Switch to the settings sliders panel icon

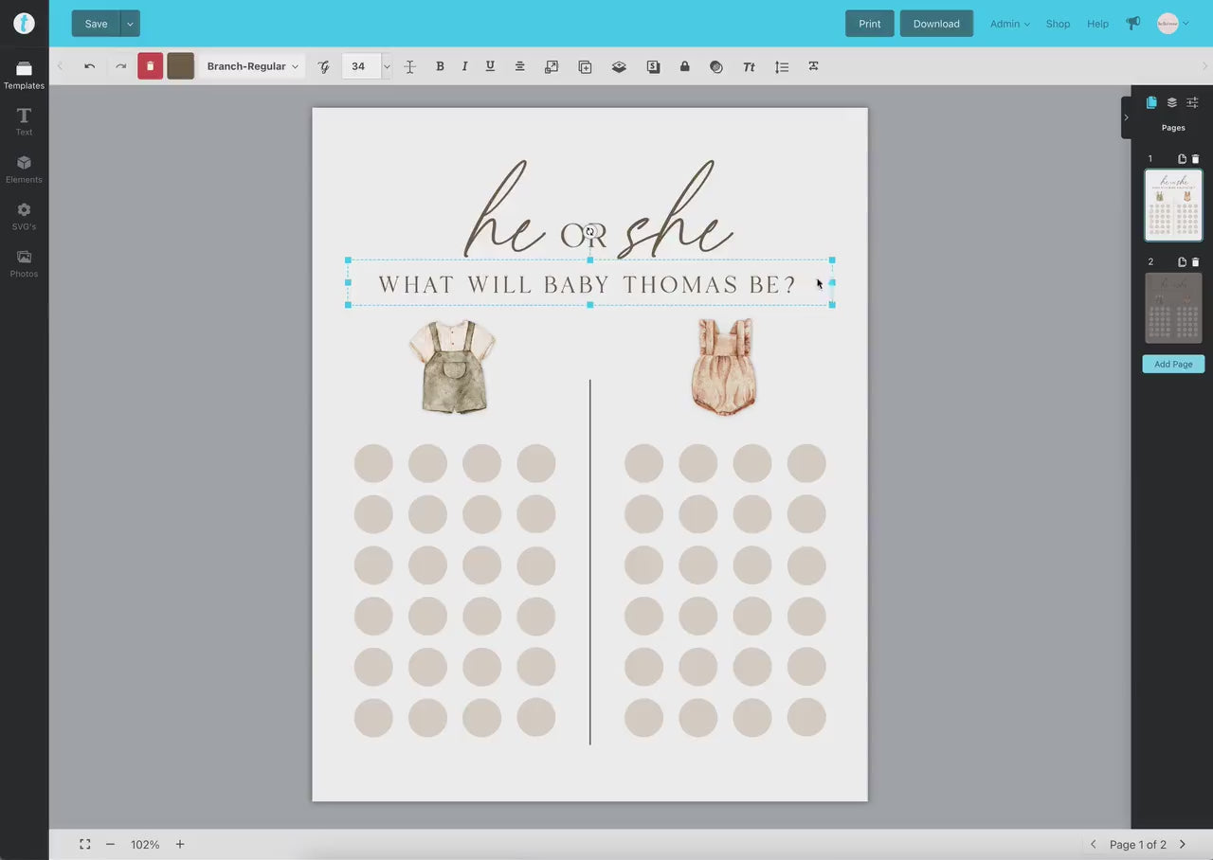pyautogui.click(x=1192, y=102)
